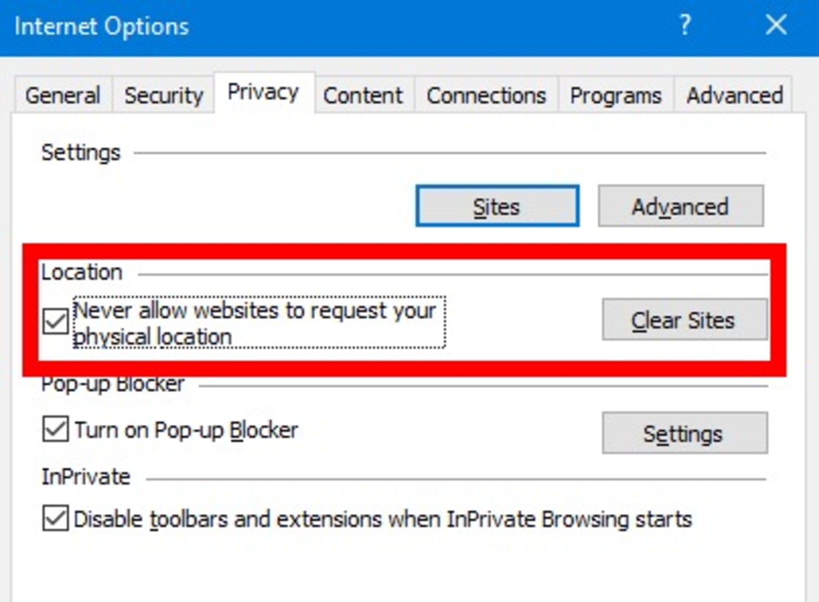Click the Sites button
819x602 pixels.
click(497, 206)
